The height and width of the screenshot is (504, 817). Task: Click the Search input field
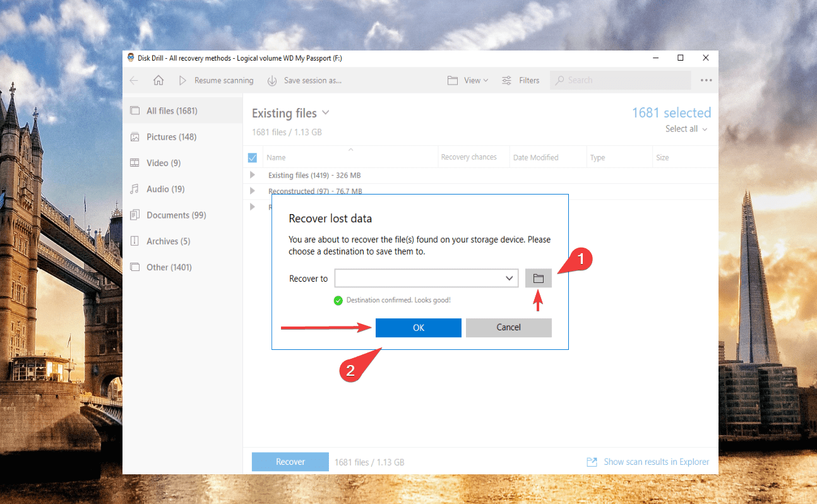[621, 80]
